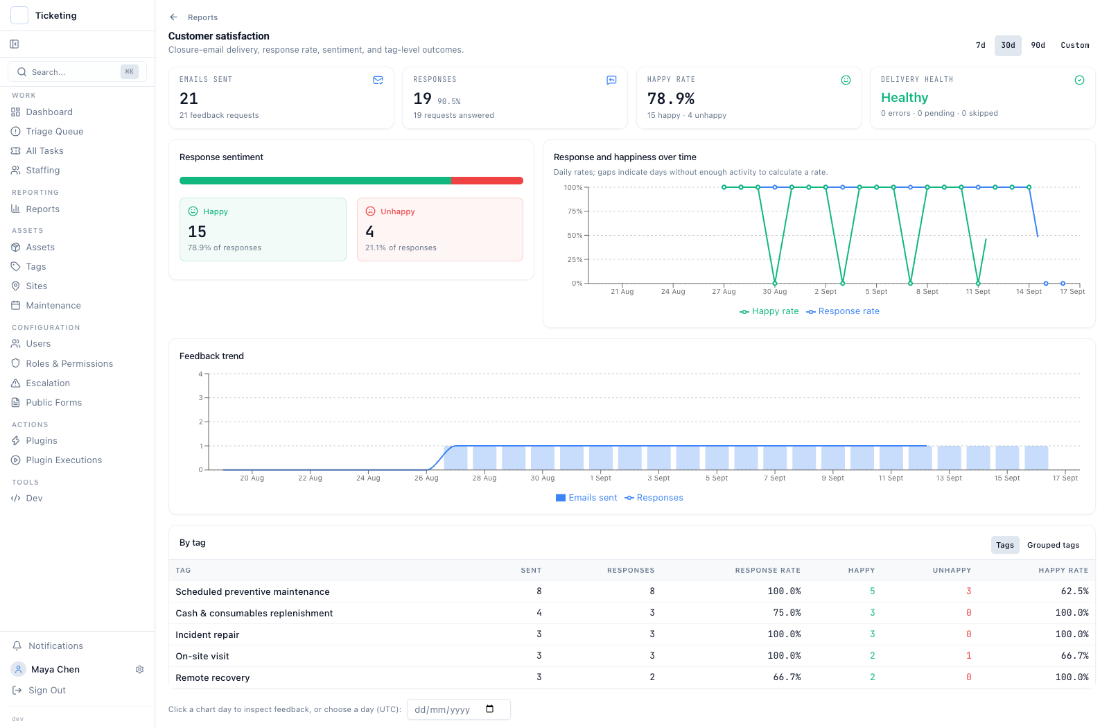Toggle Happy rate series in legend

769,312
